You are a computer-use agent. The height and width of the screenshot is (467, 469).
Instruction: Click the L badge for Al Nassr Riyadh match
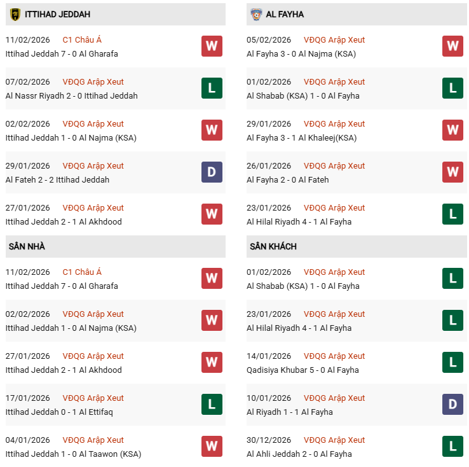coord(212,88)
